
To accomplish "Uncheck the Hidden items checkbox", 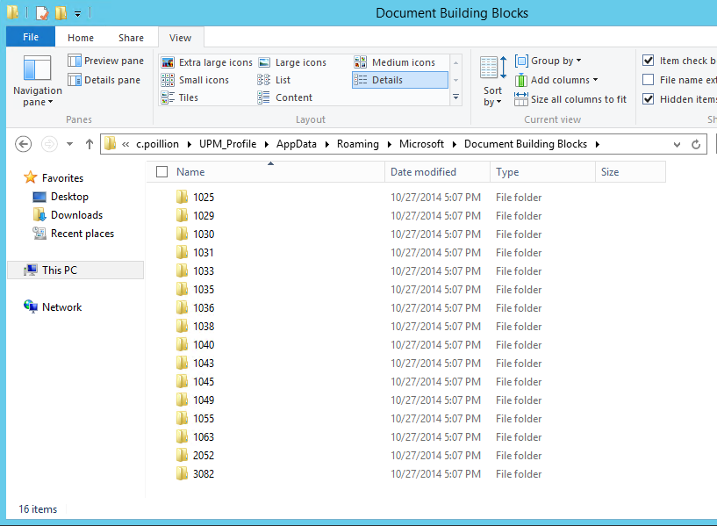I will [x=649, y=99].
